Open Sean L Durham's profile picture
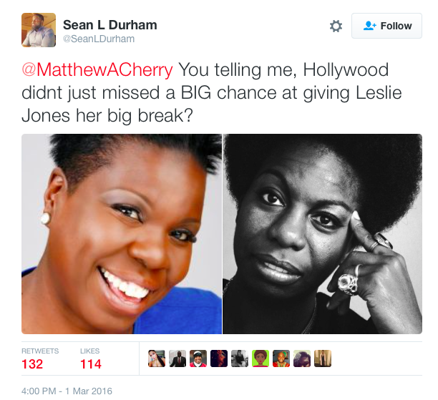Screen dimensions: 438x400 tap(39, 30)
